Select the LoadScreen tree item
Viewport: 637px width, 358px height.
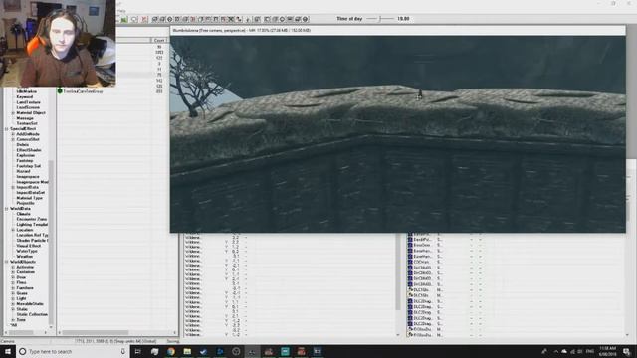point(28,107)
